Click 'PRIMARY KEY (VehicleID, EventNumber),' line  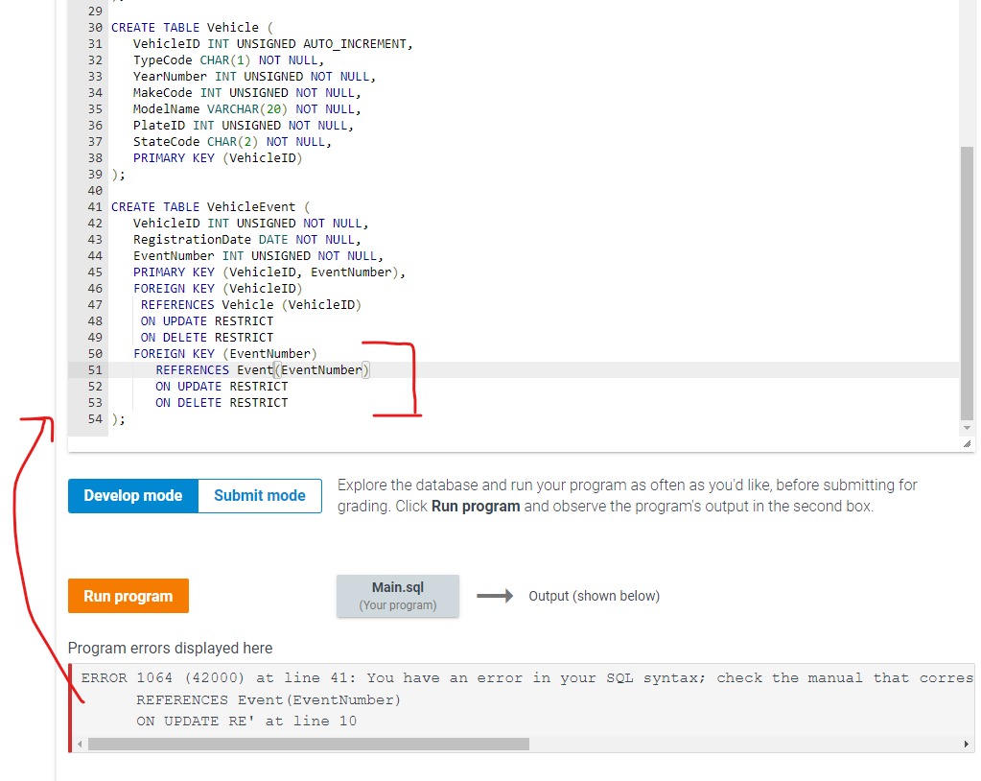(269, 272)
